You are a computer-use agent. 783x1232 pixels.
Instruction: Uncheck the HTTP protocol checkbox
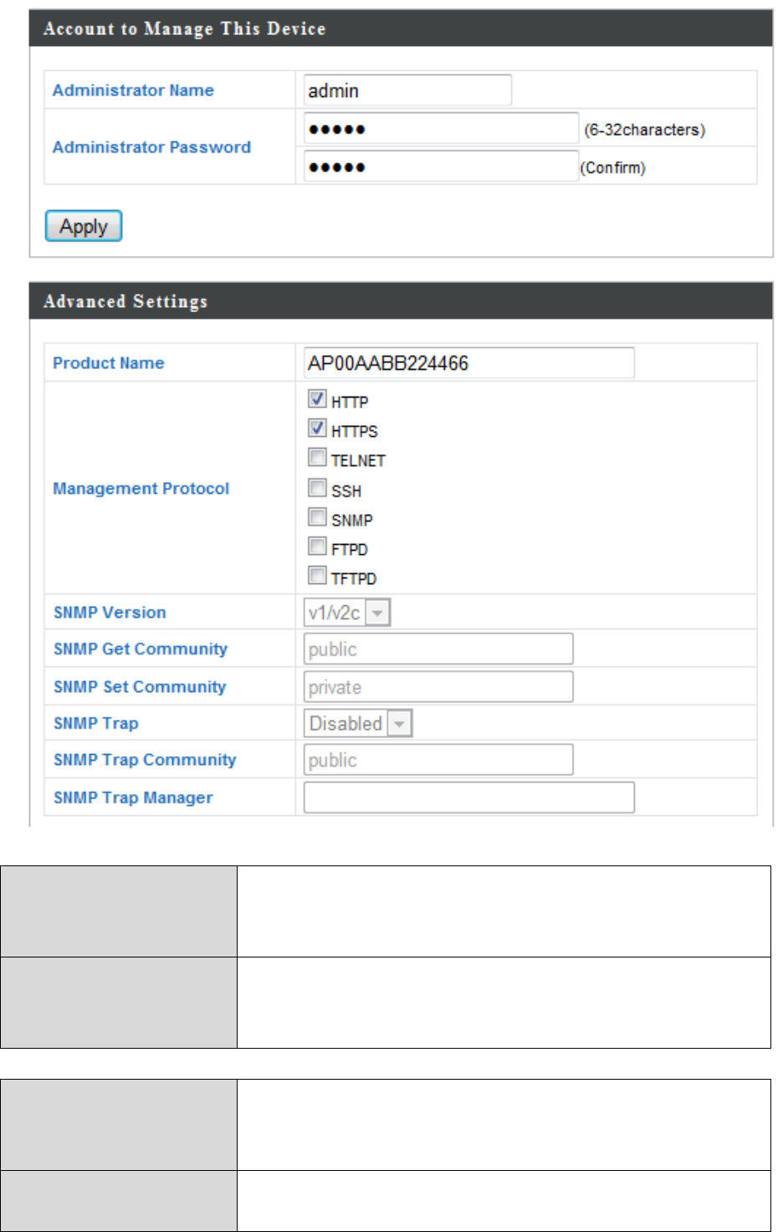pos(317,399)
